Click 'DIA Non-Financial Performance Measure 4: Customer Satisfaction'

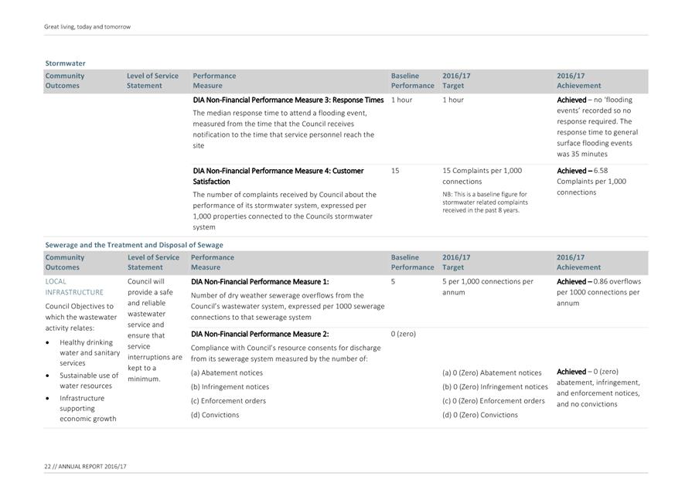(x=278, y=176)
